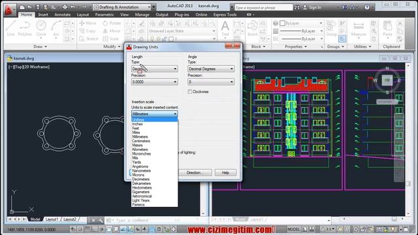Toggle MODEL space button in status bar

(293, 229)
